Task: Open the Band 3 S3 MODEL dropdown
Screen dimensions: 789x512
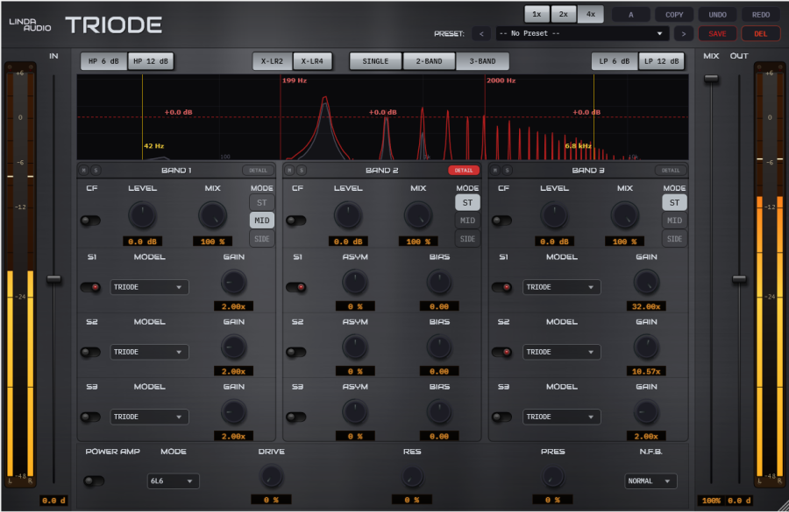Action: point(562,417)
